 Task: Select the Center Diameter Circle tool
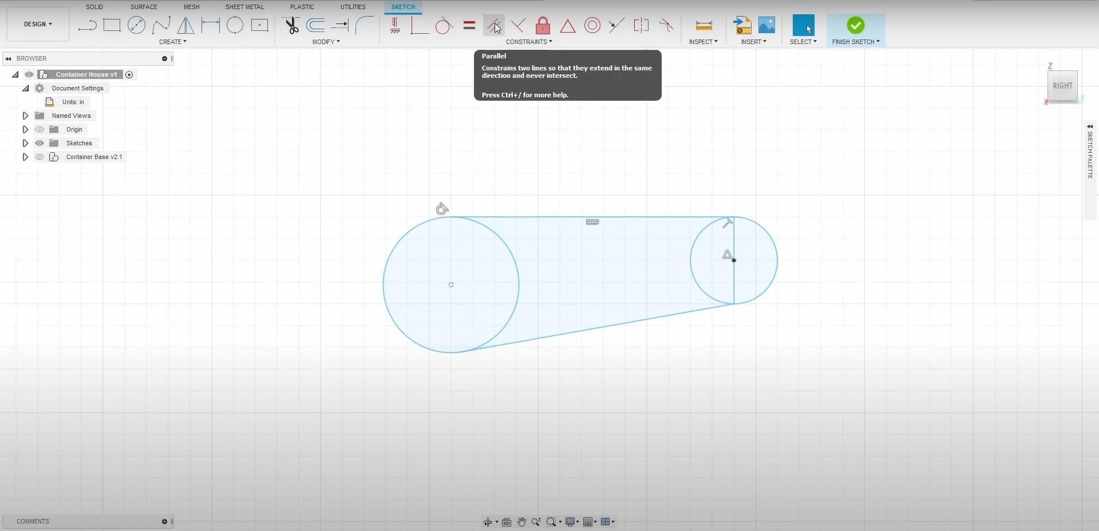(x=136, y=25)
